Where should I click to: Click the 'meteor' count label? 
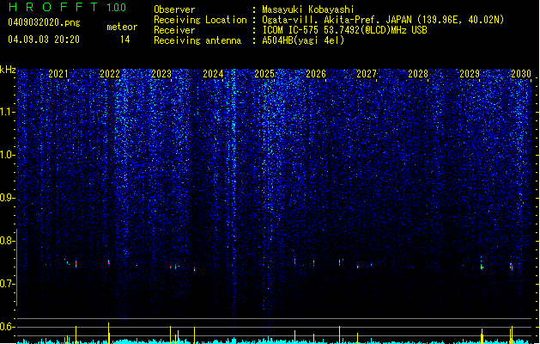point(122,27)
